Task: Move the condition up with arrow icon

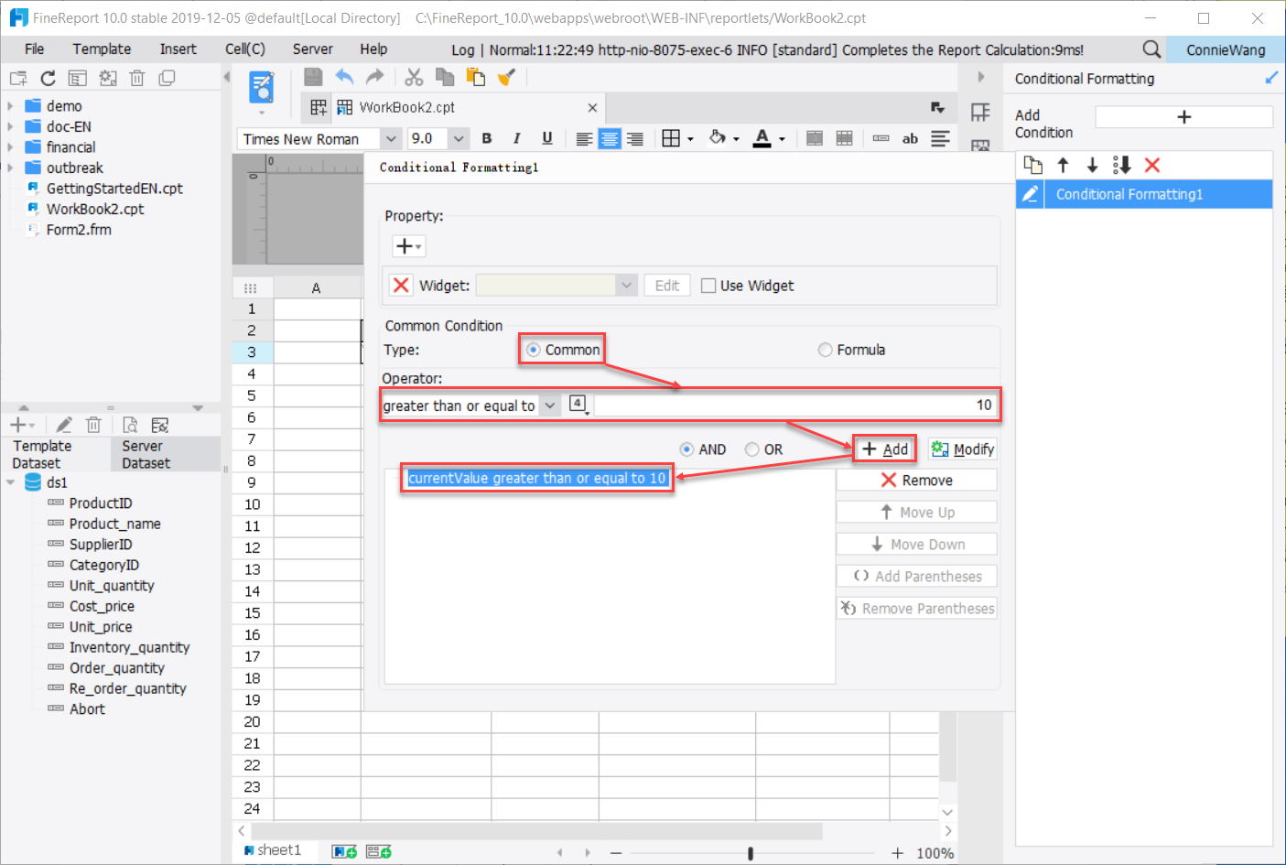Action: [1063, 165]
